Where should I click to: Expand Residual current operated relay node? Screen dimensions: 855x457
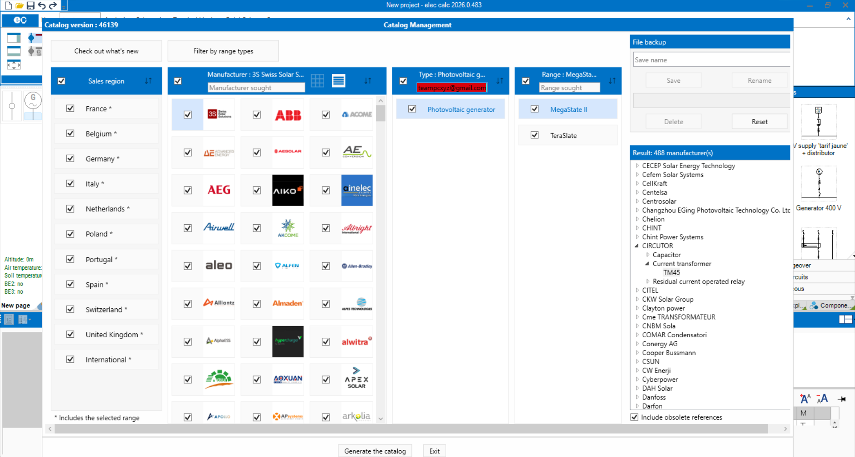click(647, 281)
